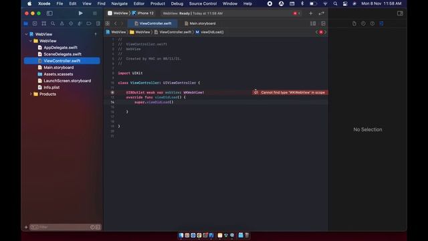Screen dimensions: 428x241
Task: Click the add file plus button in navigator
Action: [26, 227]
